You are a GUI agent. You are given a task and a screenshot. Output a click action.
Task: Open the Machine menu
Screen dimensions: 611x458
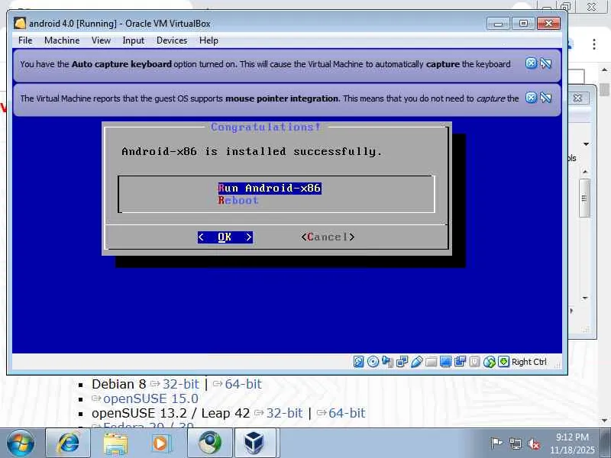pos(62,40)
